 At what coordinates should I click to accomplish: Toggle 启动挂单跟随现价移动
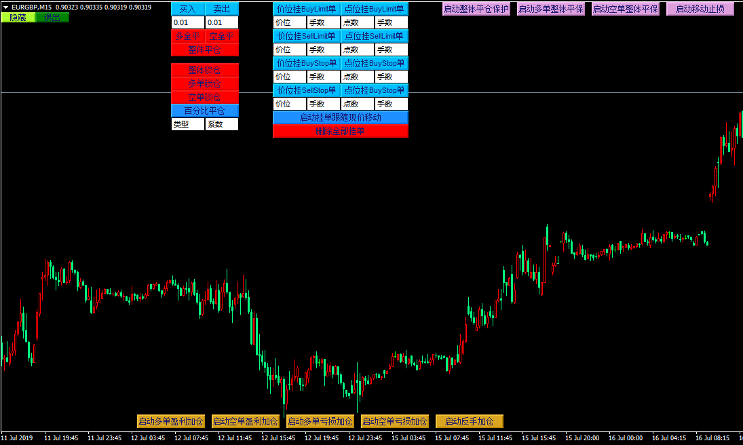[x=340, y=117]
